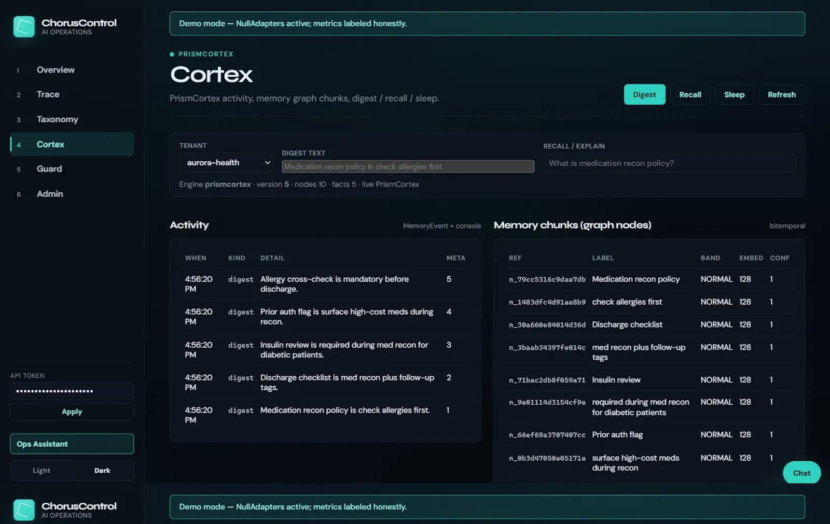830x524 pixels.
Task: Click the META column header
Action: (455, 258)
